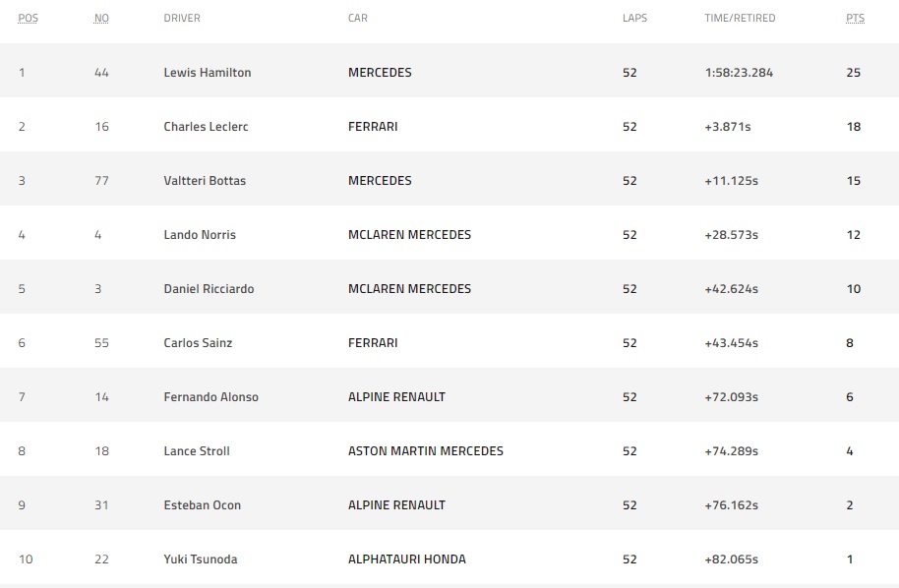Open Yuki Tsunoda driver link

[200, 559]
